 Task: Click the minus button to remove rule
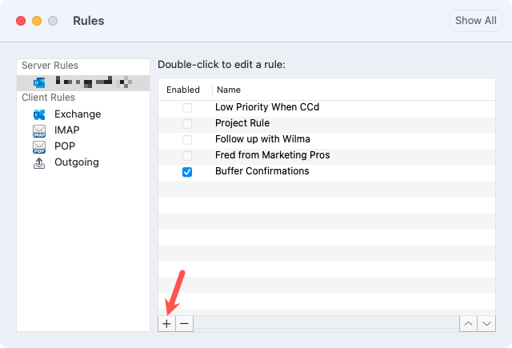pyautogui.click(x=184, y=323)
